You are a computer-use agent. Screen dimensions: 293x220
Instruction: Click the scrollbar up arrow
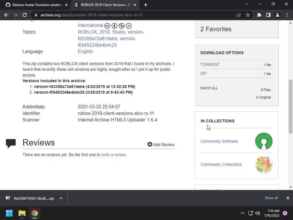290,23
